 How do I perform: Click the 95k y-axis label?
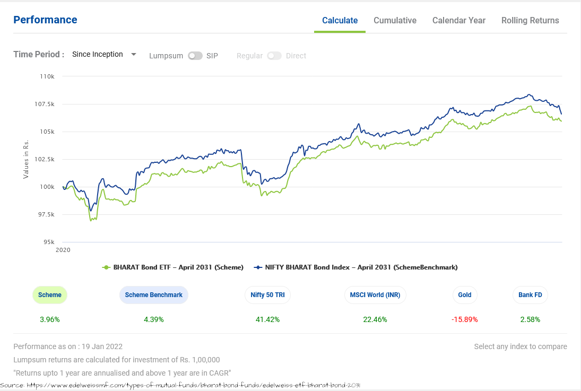[49, 242]
